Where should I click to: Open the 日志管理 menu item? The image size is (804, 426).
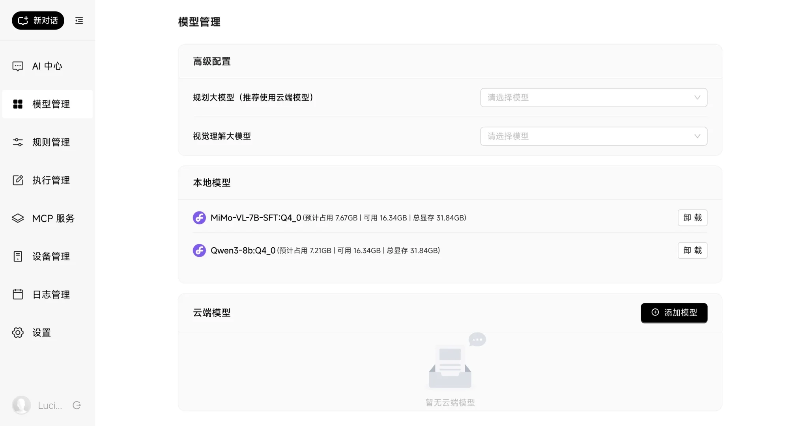51,294
